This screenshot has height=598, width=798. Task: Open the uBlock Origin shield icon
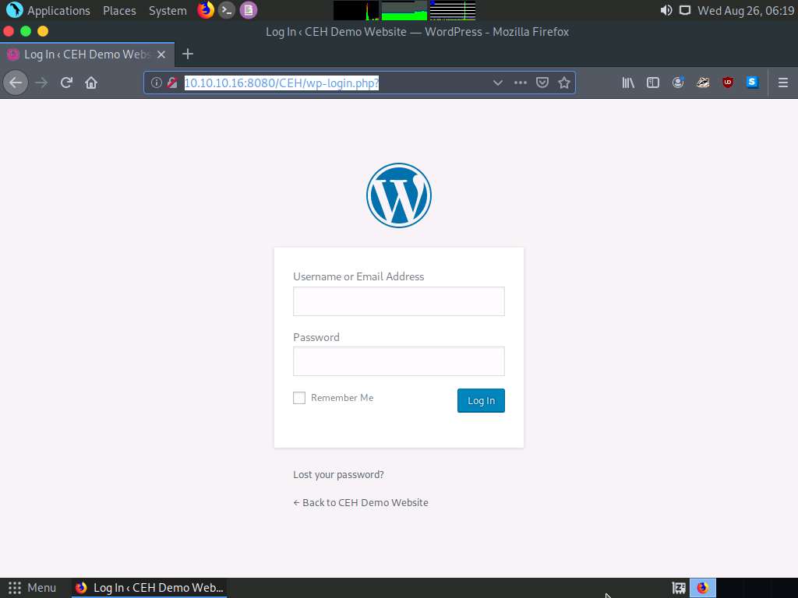click(727, 83)
